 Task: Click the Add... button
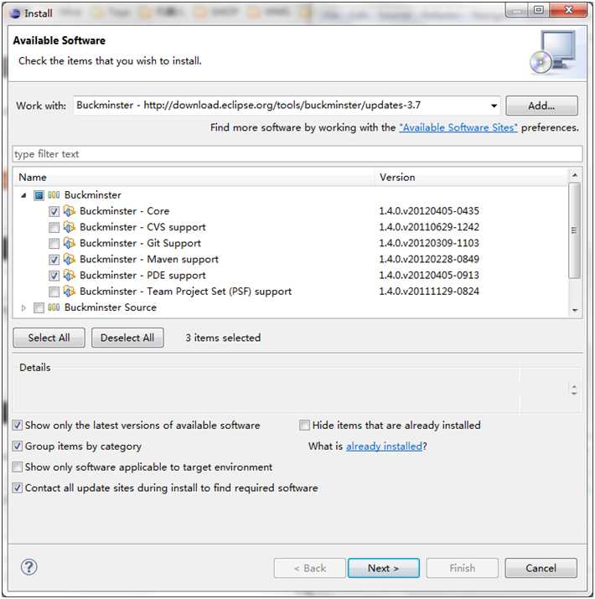[541, 106]
